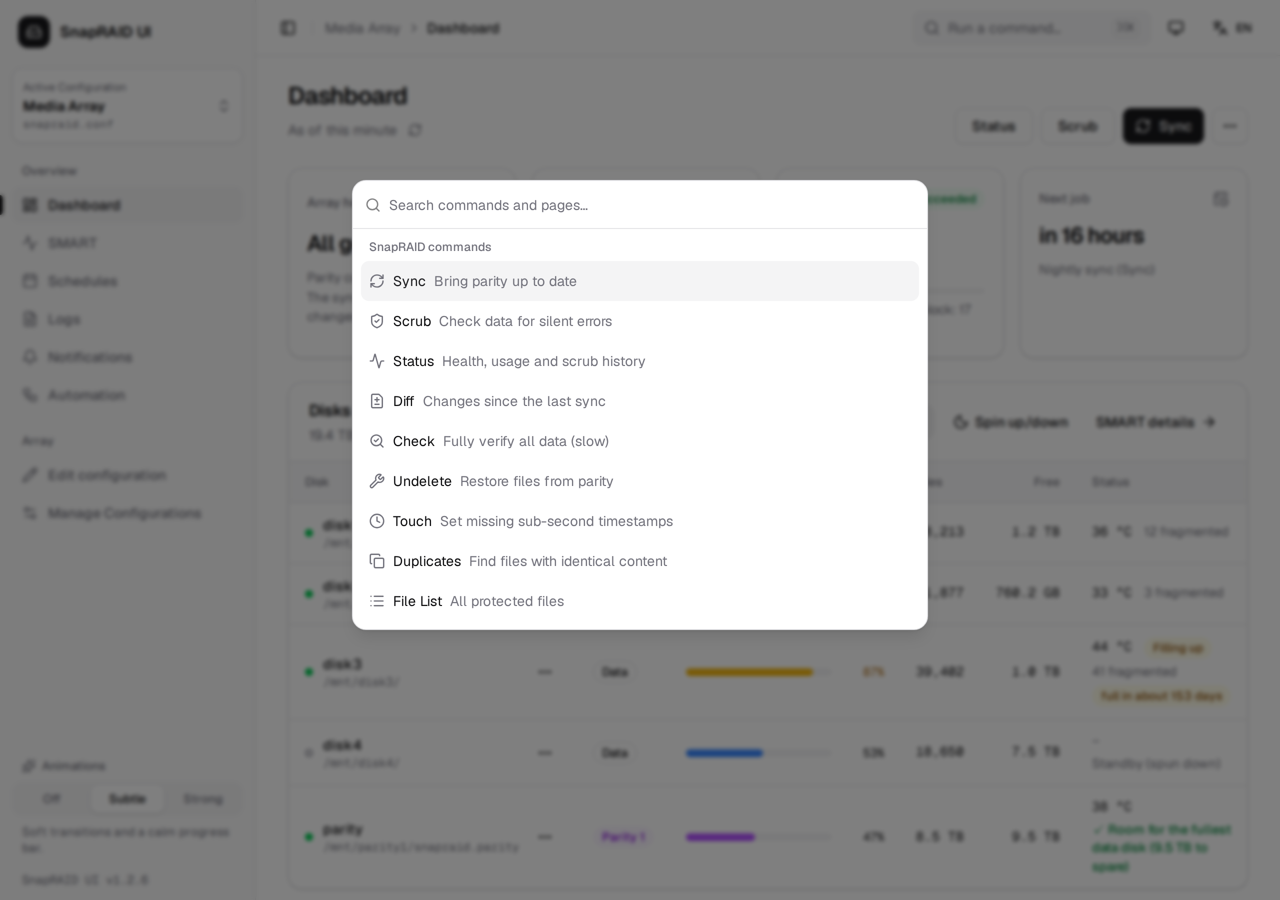Click the Check magnifier icon
This screenshot has height=900, width=1280.
(377, 441)
